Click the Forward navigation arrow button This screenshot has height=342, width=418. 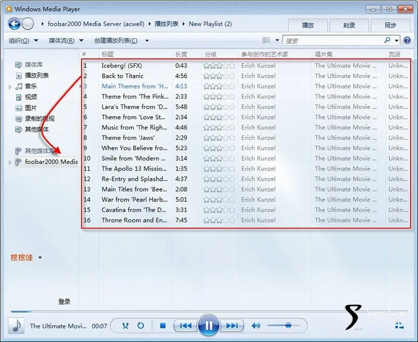point(28,24)
